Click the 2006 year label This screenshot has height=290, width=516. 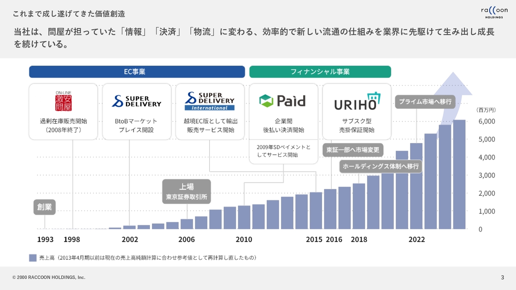tap(187, 239)
